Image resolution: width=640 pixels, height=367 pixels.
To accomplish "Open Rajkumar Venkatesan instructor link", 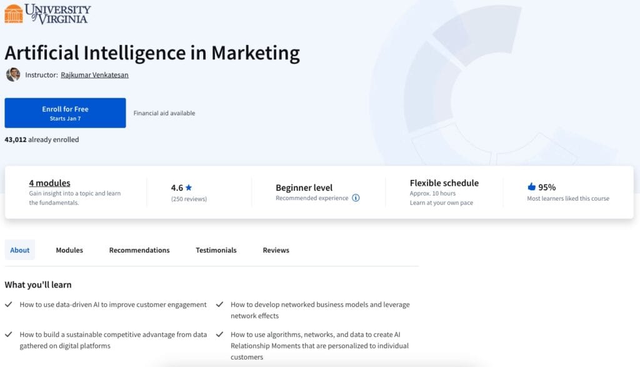I will 95,74.
